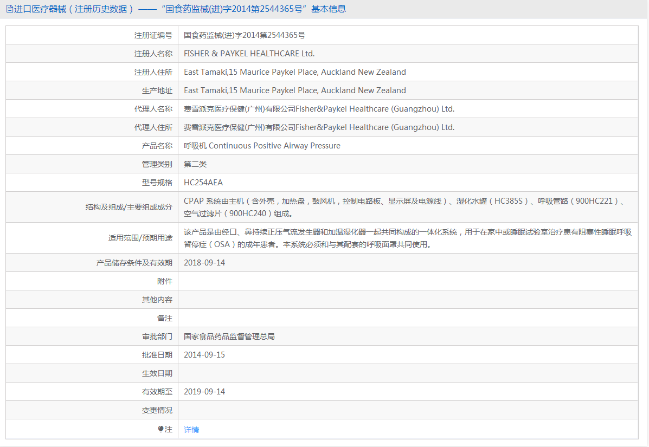Image resolution: width=649 pixels, height=447 pixels.
Task: Click the 第二类 value
Action: (x=195, y=164)
